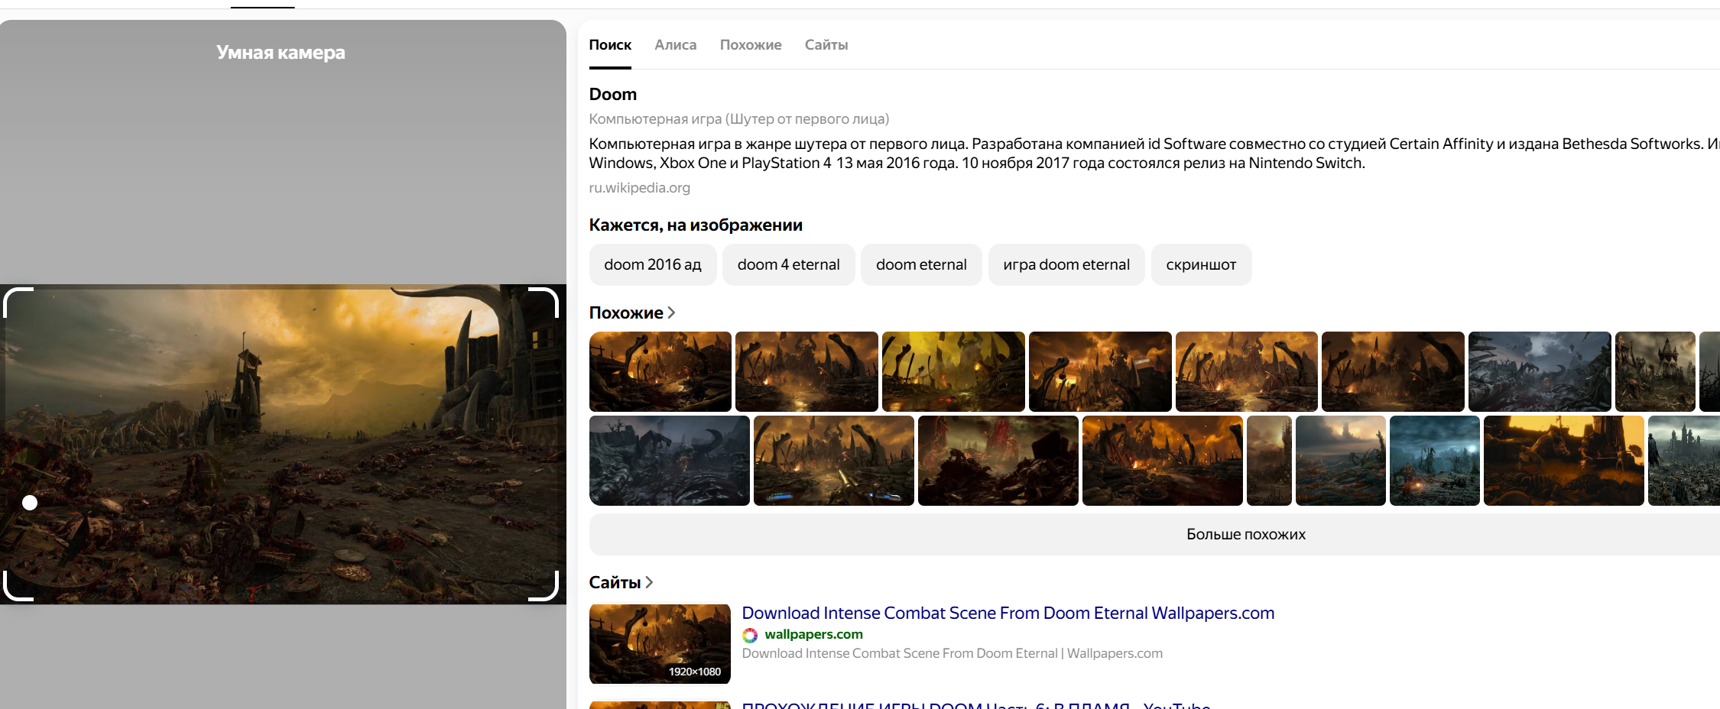Grab the bottom-right crop corner handle
The height and width of the screenshot is (709, 1720).
[x=544, y=586]
